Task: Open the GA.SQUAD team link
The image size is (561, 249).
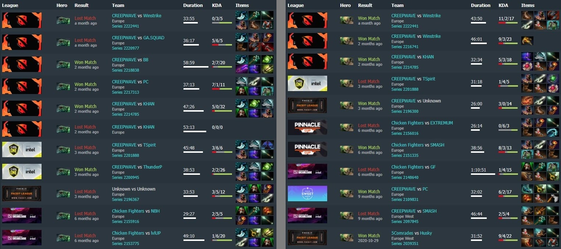Action: [x=154, y=38]
